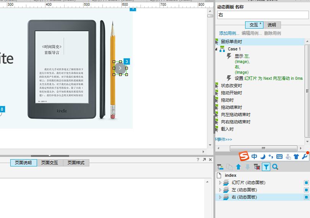
Task: Click the add state icon in outline toolbar
Action: point(220,167)
